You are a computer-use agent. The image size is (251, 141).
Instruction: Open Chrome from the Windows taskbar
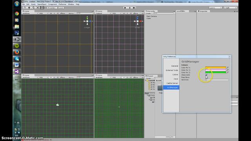[17, 14]
